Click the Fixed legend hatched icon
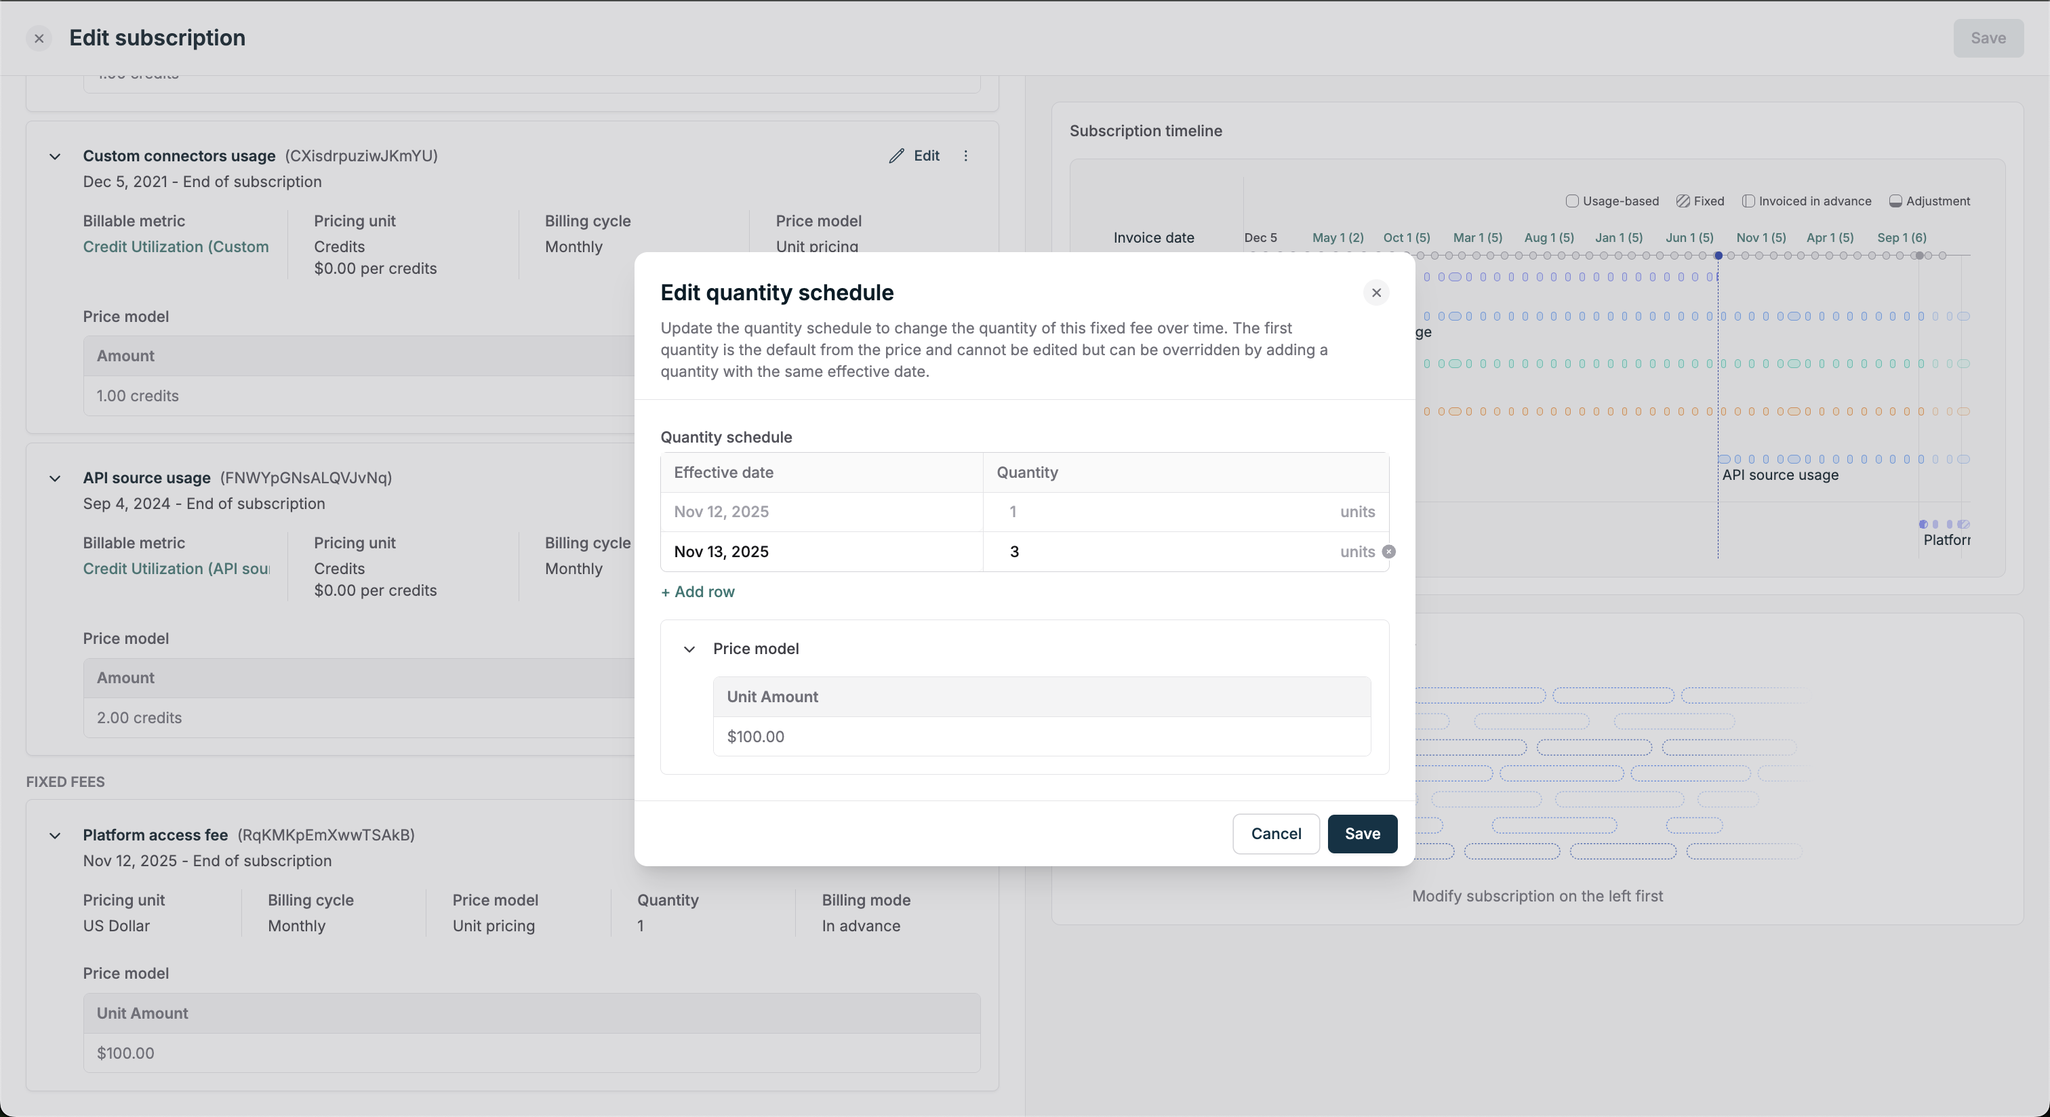The width and height of the screenshot is (2050, 1117). (x=1683, y=201)
